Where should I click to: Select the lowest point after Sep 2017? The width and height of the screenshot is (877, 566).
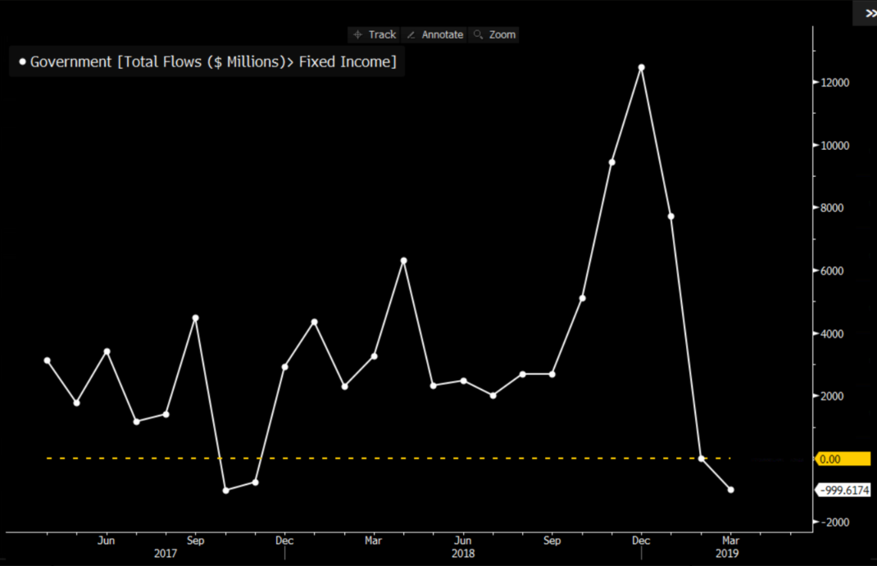(225, 490)
